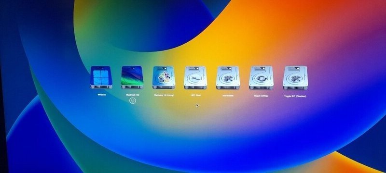
Task: Click the 'memtest86' text label
Action: [228, 96]
